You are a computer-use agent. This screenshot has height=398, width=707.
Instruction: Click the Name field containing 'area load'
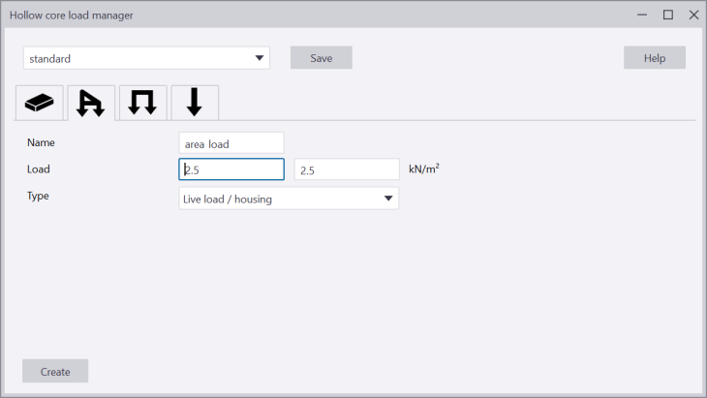231,143
